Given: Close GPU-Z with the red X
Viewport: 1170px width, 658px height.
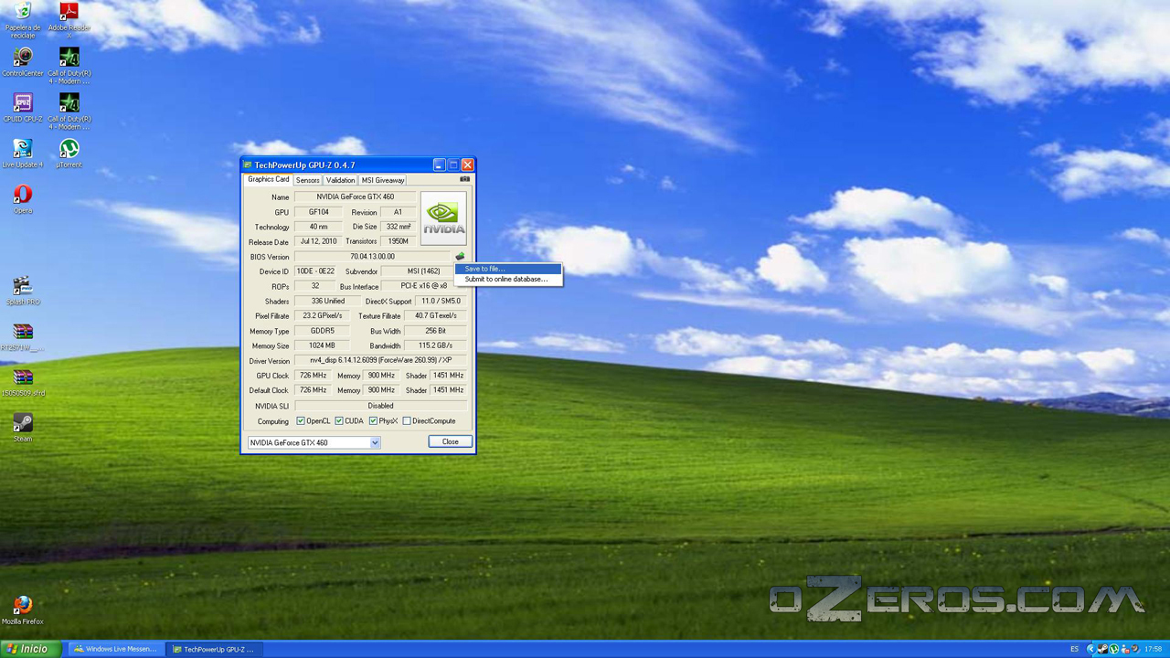Looking at the screenshot, I should point(467,165).
